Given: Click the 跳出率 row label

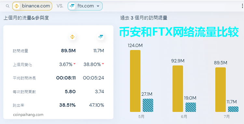Looking at the screenshot, I should click(19, 106).
